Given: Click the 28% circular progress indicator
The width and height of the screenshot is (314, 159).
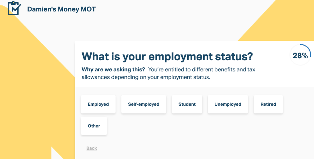Looking at the screenshot, I should (x=300, y=55).
